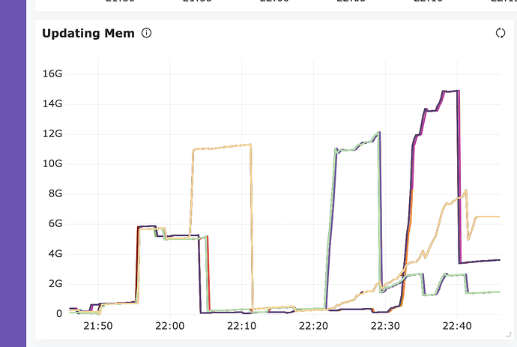Viewport: 517px width, 347px height.
Task: Click the 16G y-axis label
Action: (x=52, y=73)
